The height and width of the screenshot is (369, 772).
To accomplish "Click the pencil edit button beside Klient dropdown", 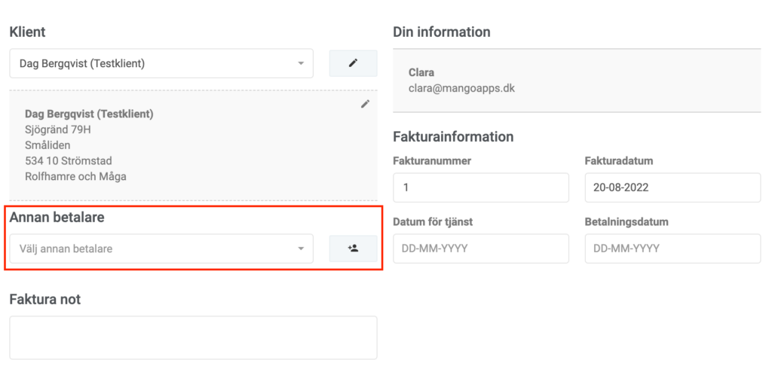I will (353, 63).
